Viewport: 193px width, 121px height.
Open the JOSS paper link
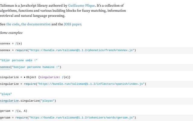tap(72, 24)
